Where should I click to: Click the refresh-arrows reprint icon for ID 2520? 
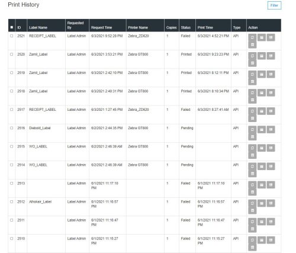tap(252, 56)
